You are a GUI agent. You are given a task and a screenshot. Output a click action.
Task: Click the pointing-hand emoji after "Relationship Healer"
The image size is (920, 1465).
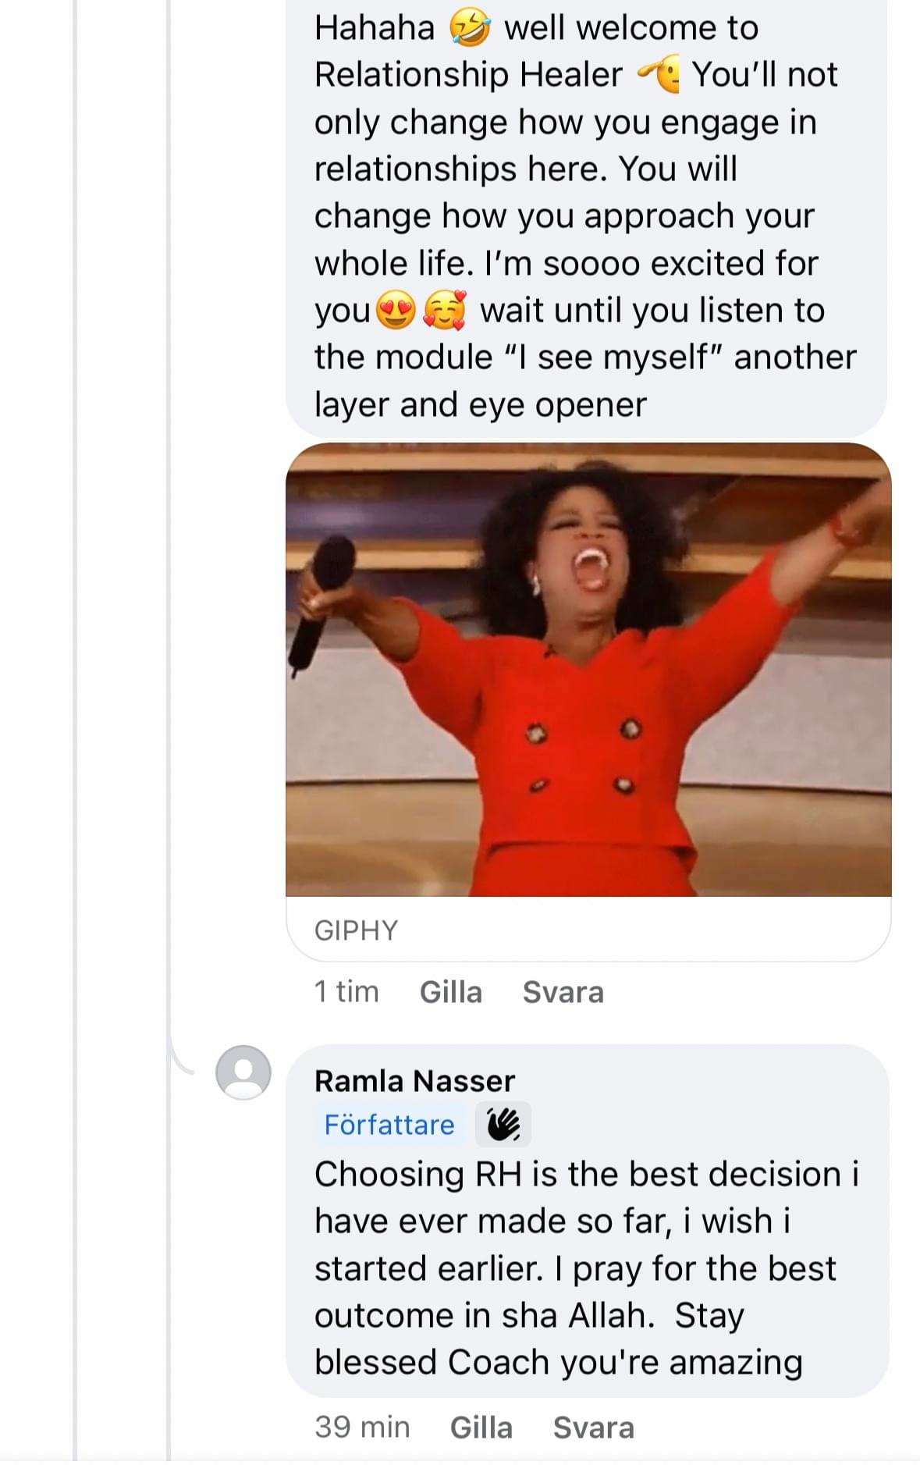tap(659, 75)
